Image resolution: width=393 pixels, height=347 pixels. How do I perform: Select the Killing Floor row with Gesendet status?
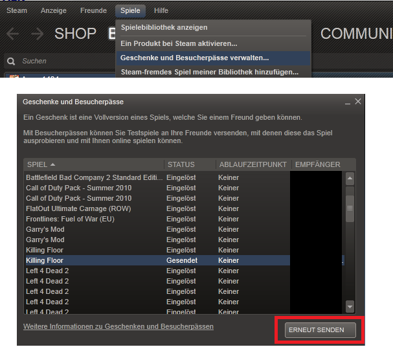coord(184,260)
